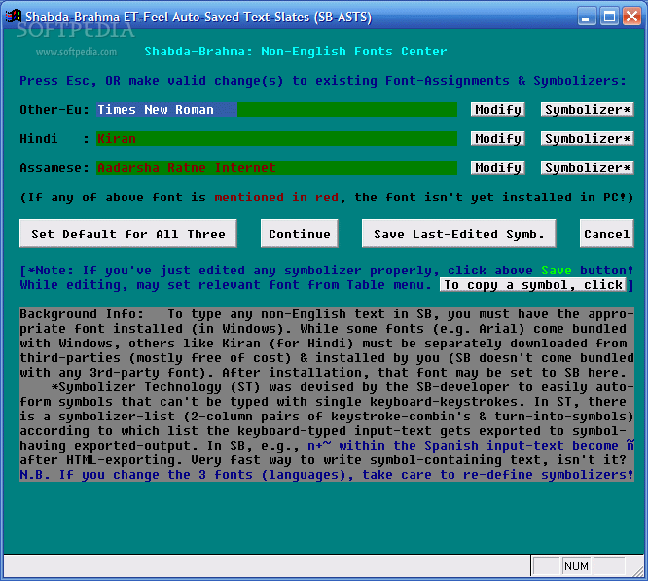Select the Kiran Hindi font field

pos(277,139)
